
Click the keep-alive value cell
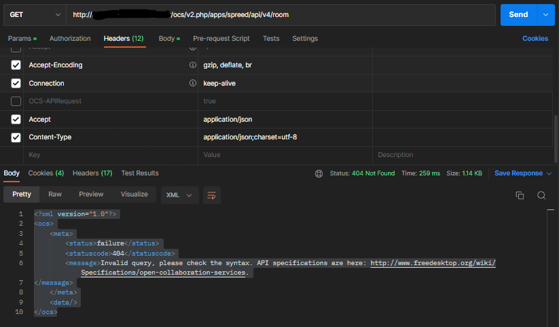click(x=285, y=83)
